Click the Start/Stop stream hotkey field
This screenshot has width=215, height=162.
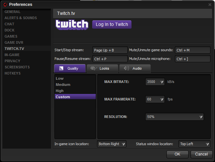pyautogui.click(x=110, y=50)
